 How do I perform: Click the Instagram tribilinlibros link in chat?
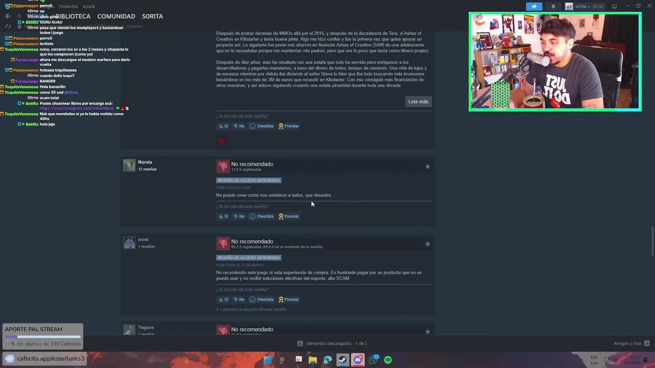77,108
